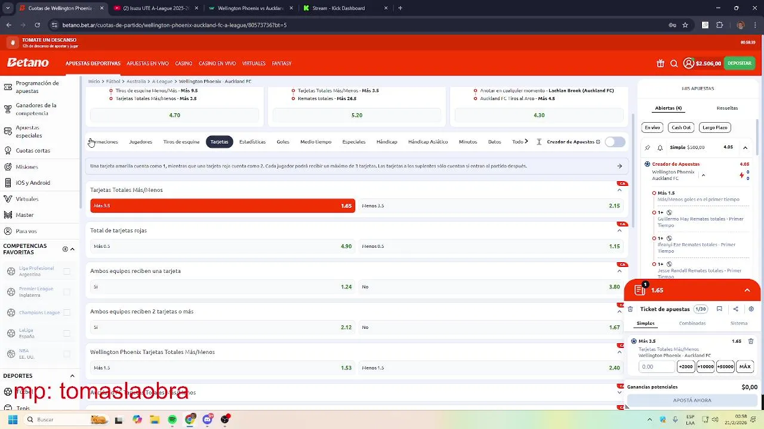764x429 pixels.
Task: Set stake with MÁX button
Action: coord(744,366)
